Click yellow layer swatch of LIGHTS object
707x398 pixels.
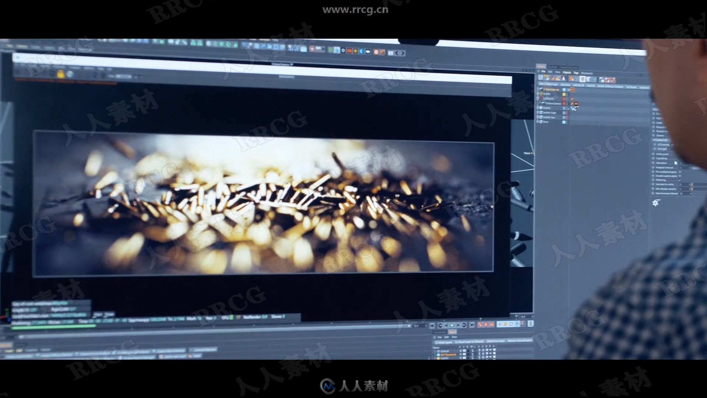click(564, 94)
